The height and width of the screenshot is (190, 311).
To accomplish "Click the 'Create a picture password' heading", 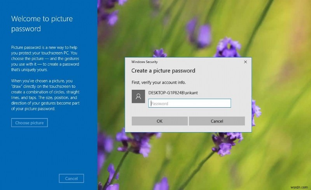I will (163, 71).
